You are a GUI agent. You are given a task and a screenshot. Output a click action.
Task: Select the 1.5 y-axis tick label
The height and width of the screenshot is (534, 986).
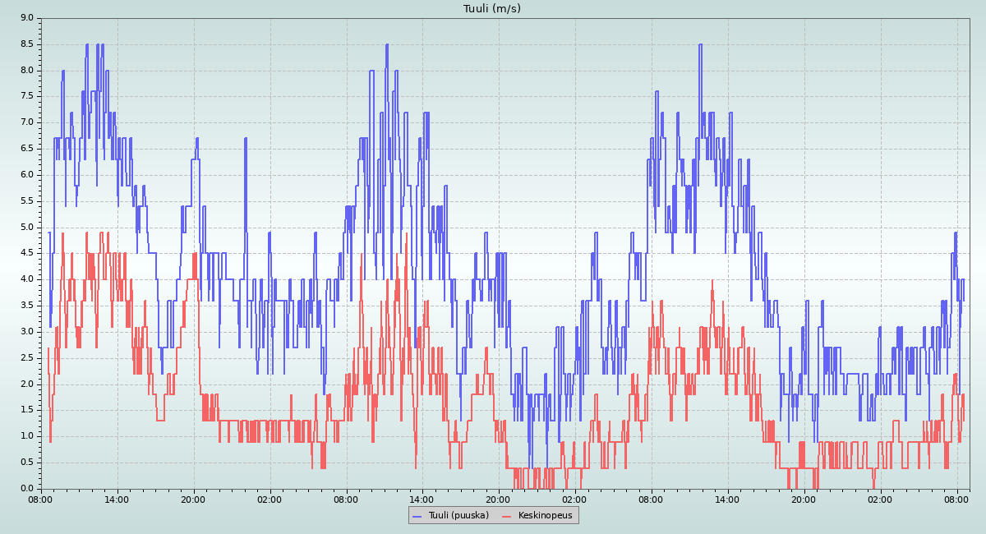[x=26, y=410]
